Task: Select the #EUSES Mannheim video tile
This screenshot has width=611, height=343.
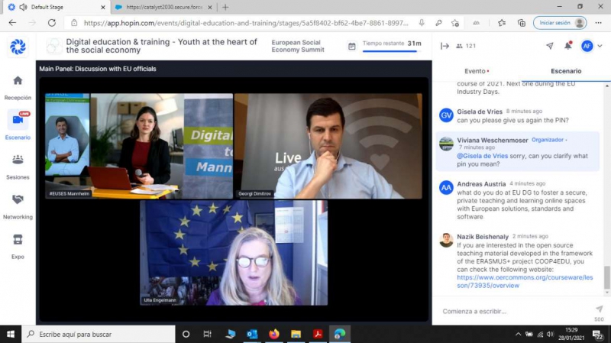Action: point(139,146)
